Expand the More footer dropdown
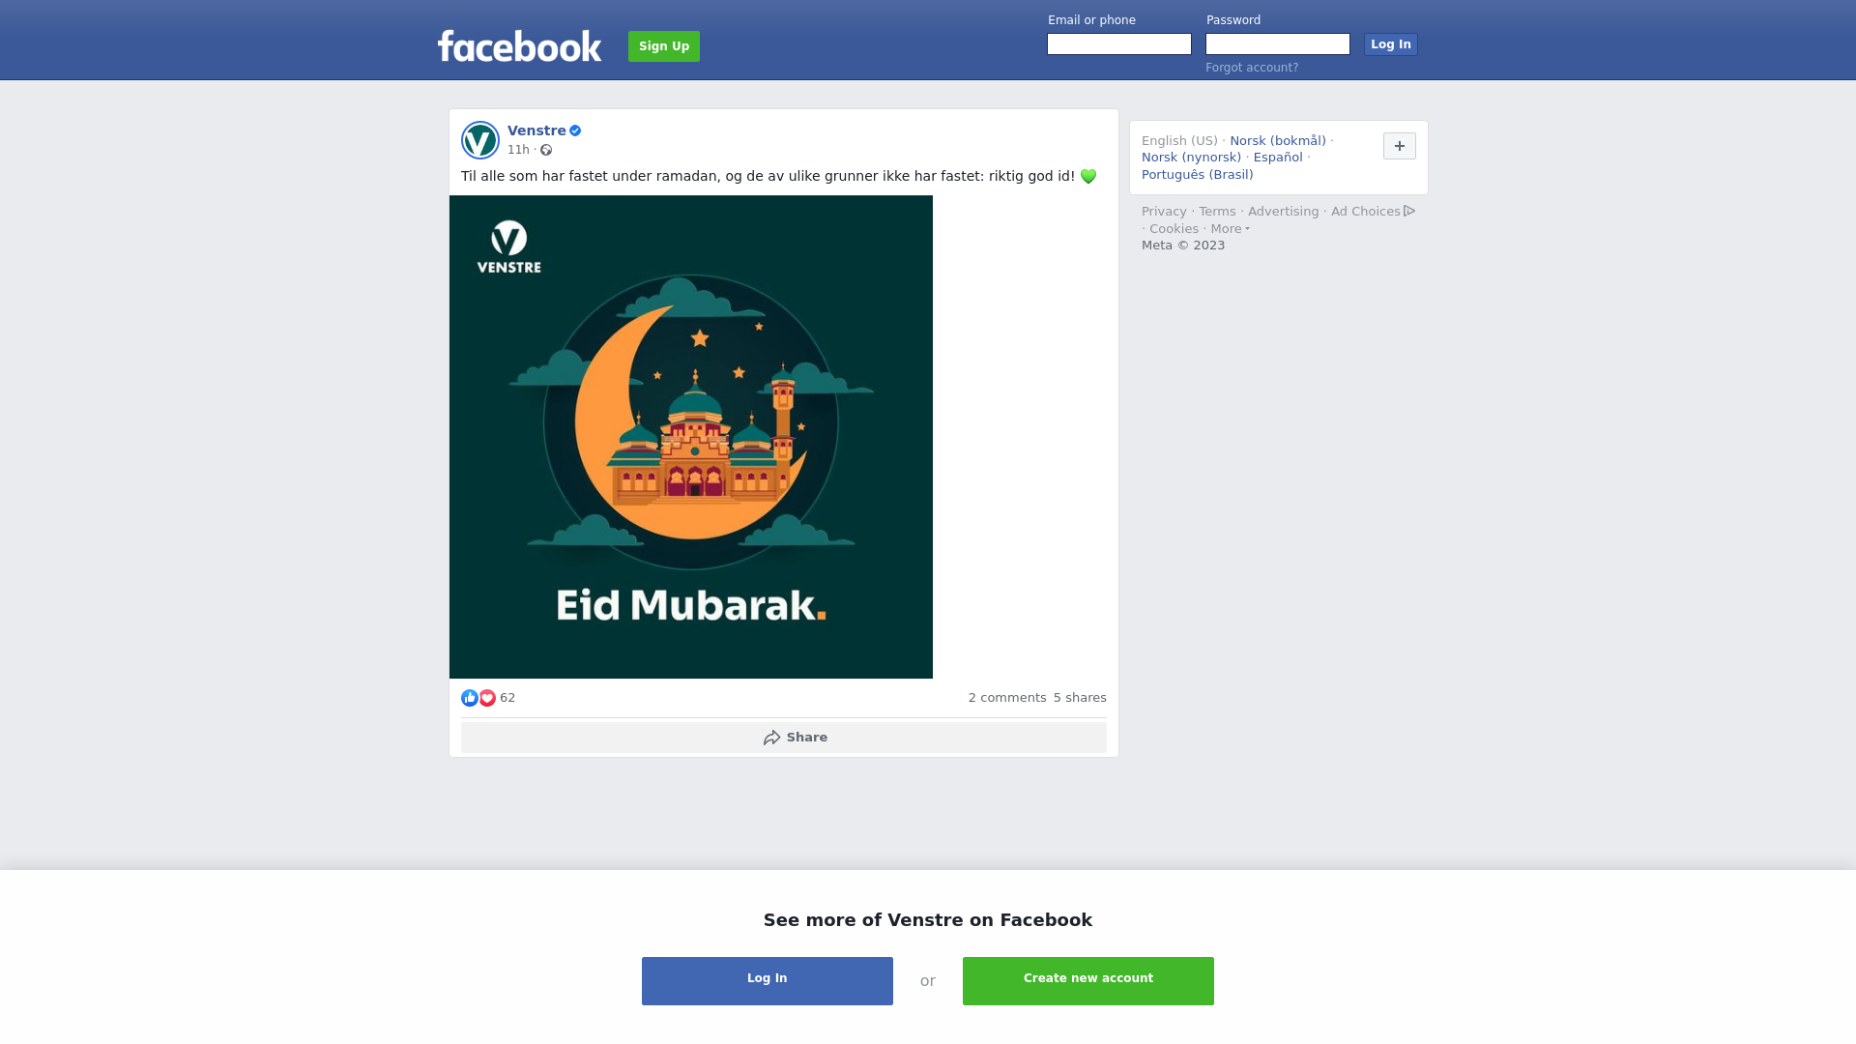Screen dimensions: 1856x1044 (x=1230, y=229)
